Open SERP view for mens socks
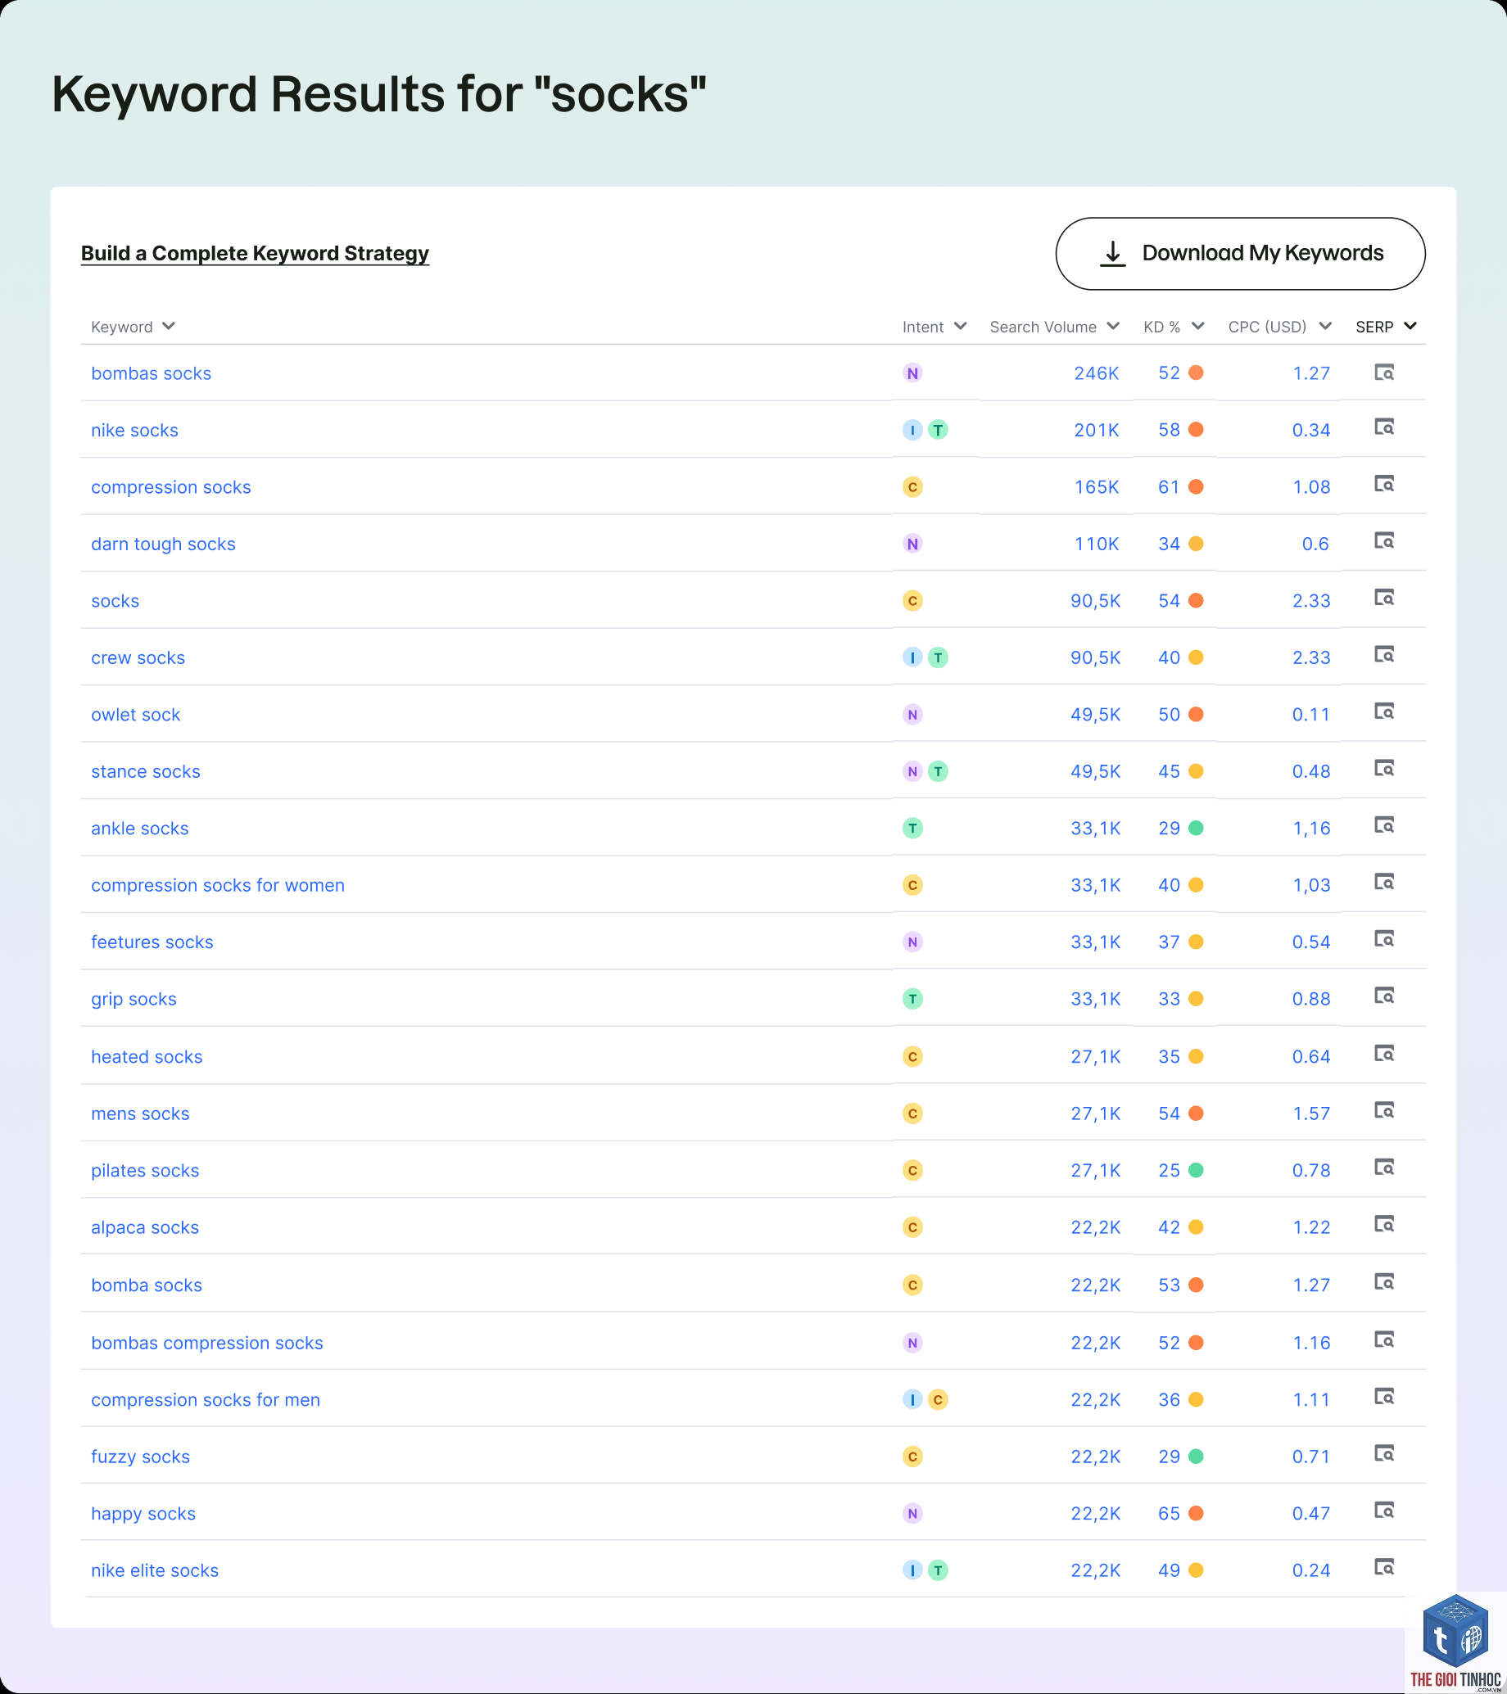1507x1694 pixels. 1383,1109
